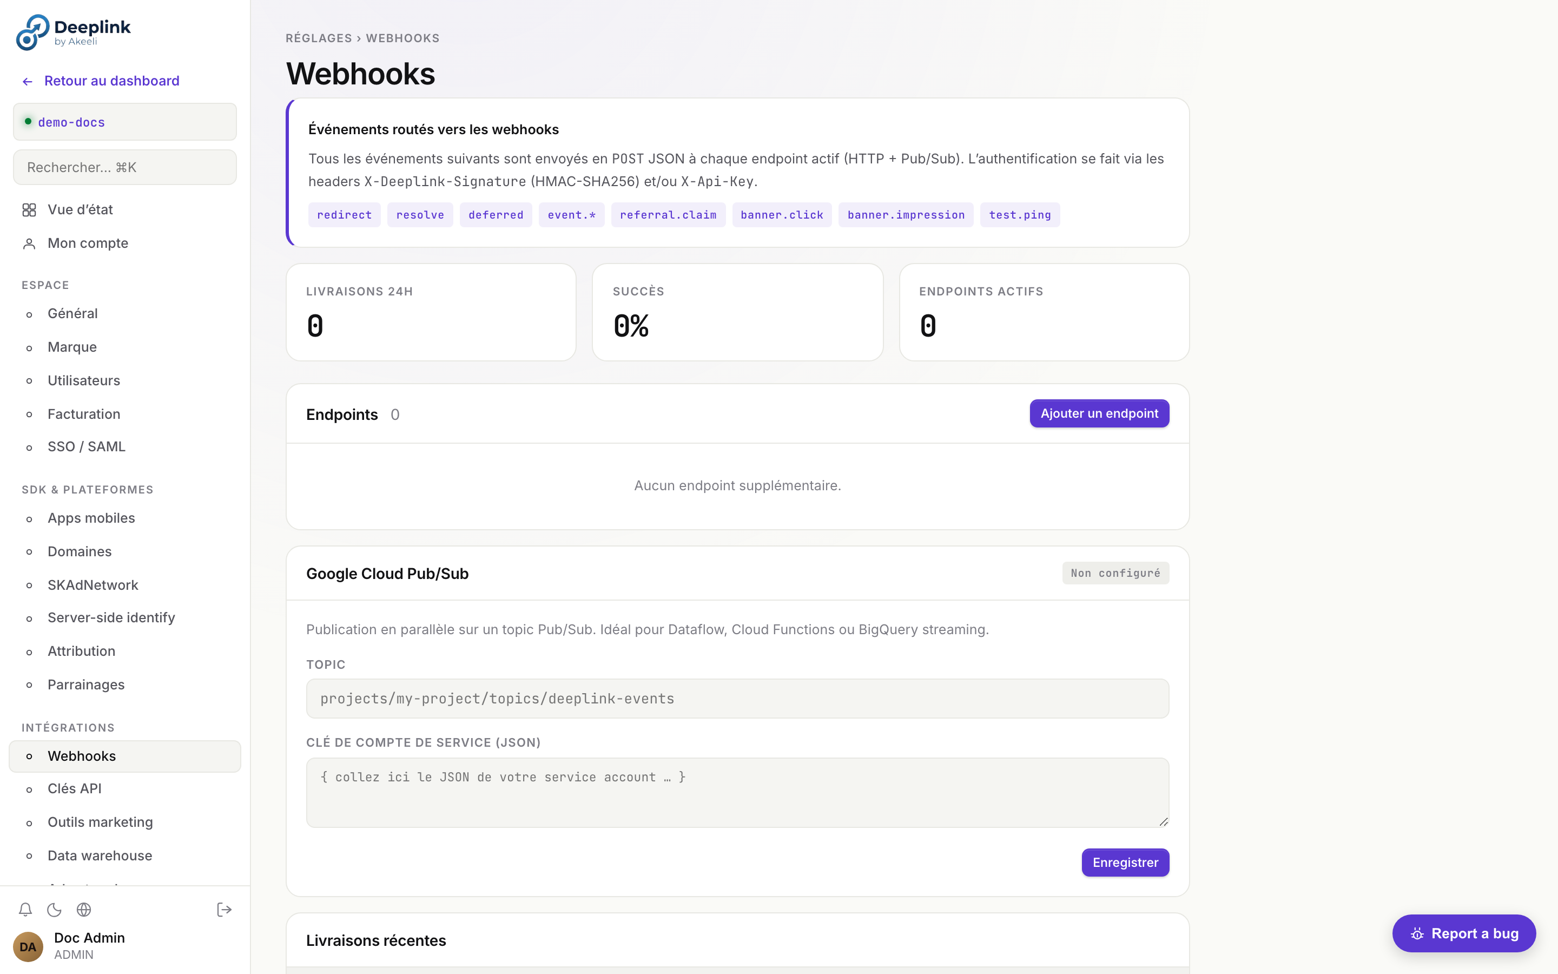Click the bug icon in Report a bug
The height and width of the screenshot is (974, 1558).
point(1417,933)
